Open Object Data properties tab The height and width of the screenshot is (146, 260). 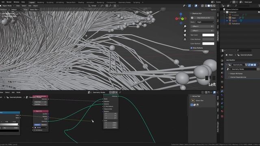pyautogui.click(x=222, y=107)
